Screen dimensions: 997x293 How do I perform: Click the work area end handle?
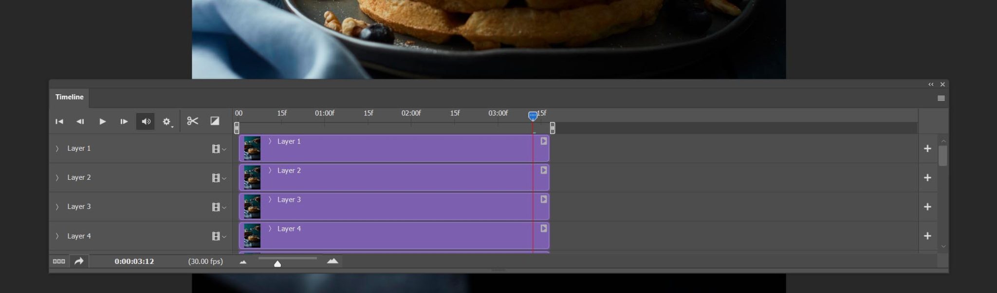(x=553, y=128)
